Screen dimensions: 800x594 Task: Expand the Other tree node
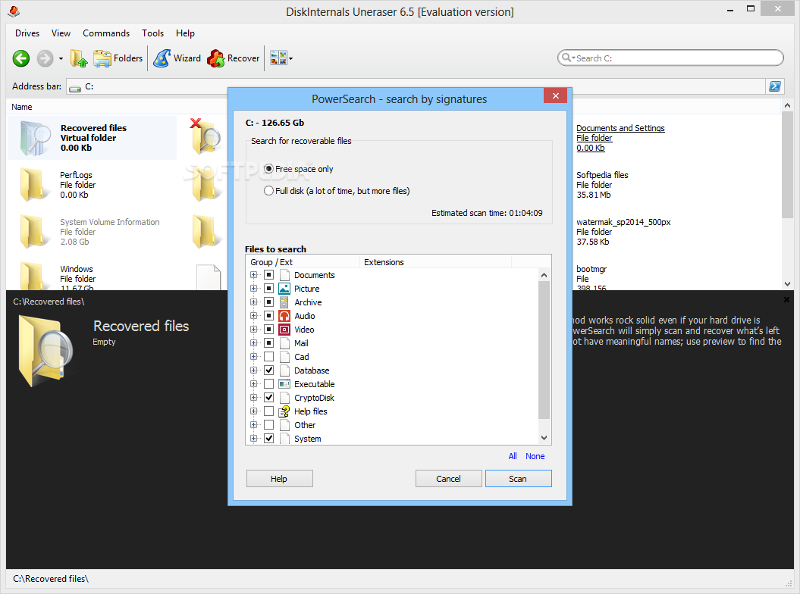click(x=253, y=425)
